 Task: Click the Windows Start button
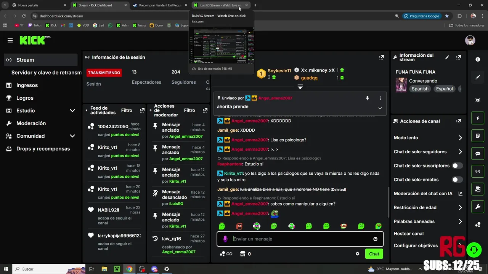point(6,269)
